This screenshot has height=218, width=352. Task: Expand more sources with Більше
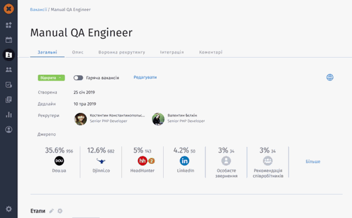[x=313, y=162]
